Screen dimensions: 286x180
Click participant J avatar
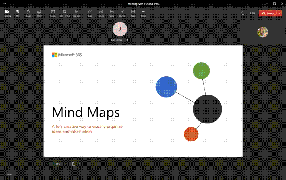tap(120, 29)
